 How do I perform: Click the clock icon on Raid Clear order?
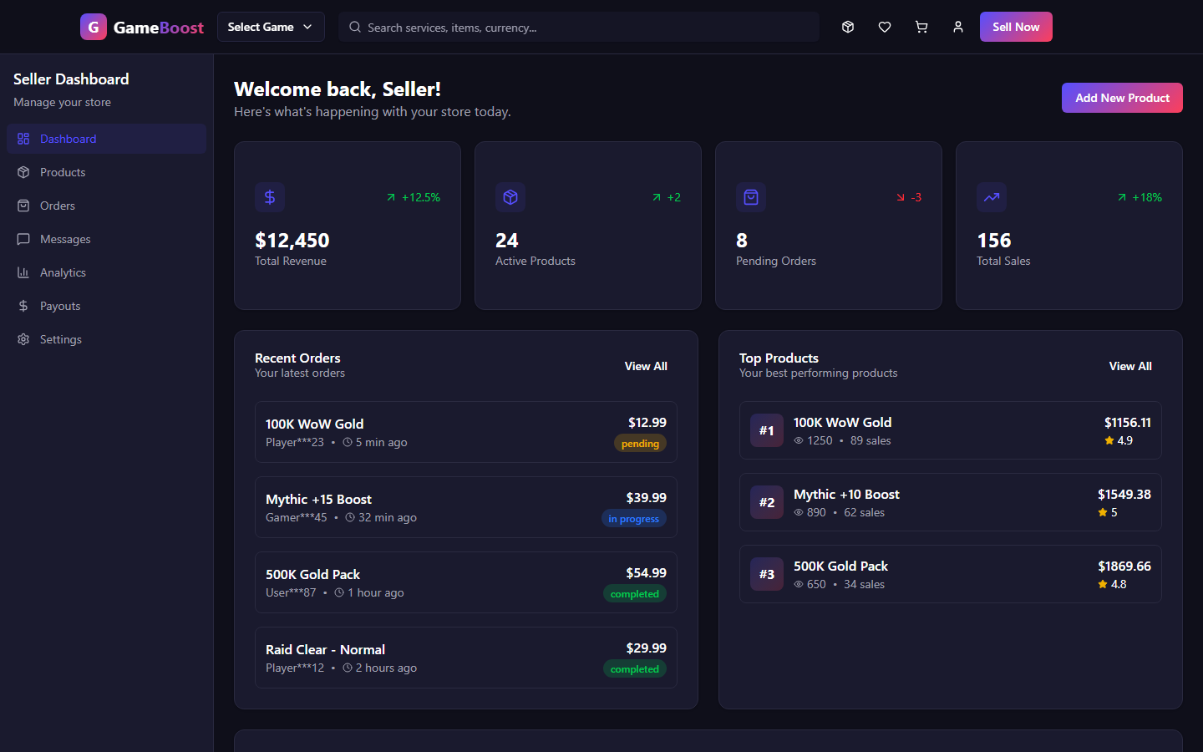348,668
